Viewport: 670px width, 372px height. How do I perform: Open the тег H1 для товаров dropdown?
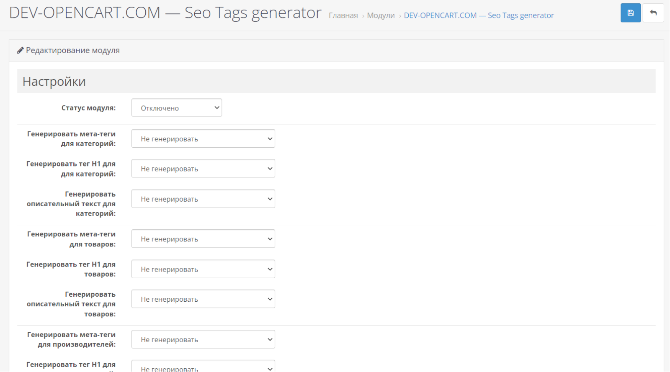pos(203,269)
